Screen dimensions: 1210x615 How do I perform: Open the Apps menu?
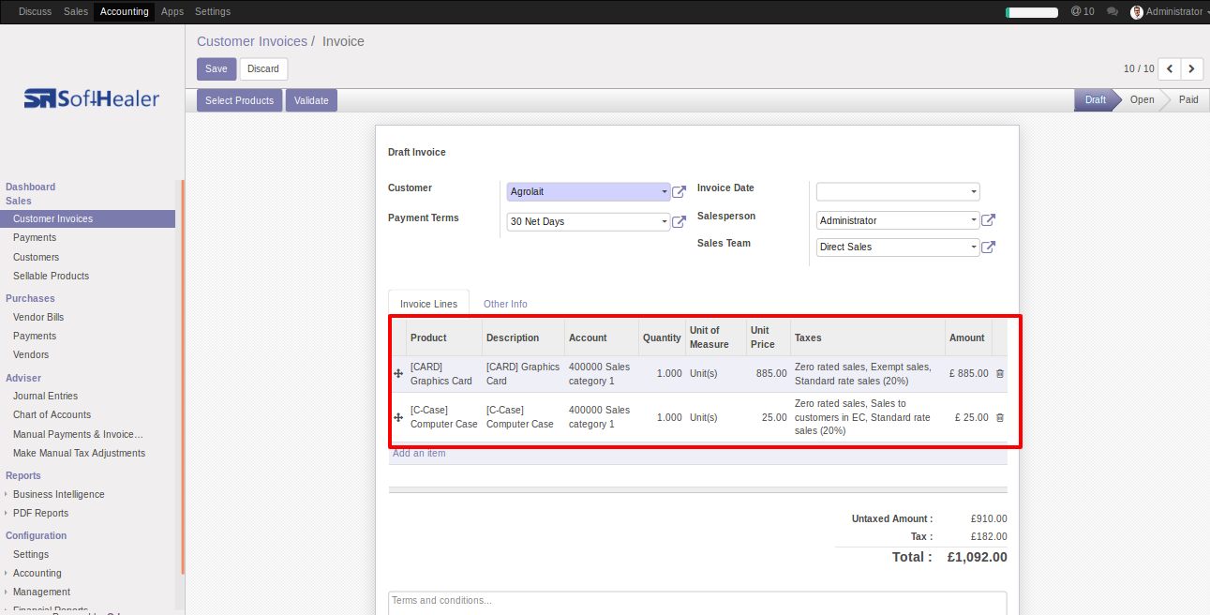pyautogui.click(x=172, y=11)
